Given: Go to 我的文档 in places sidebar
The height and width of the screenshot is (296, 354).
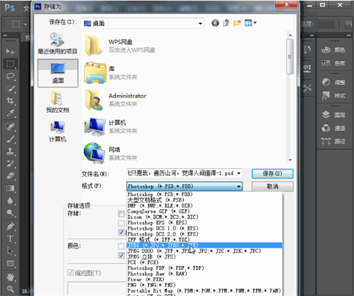Looking at the screenshot, I should 58,102.
